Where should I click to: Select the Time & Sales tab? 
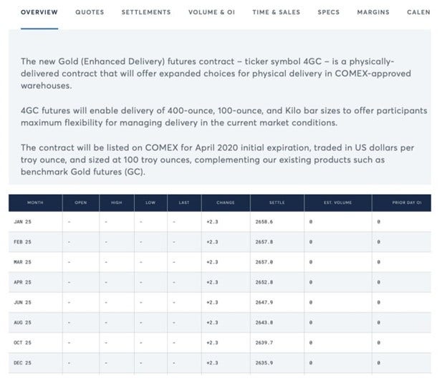pos(277,12)
